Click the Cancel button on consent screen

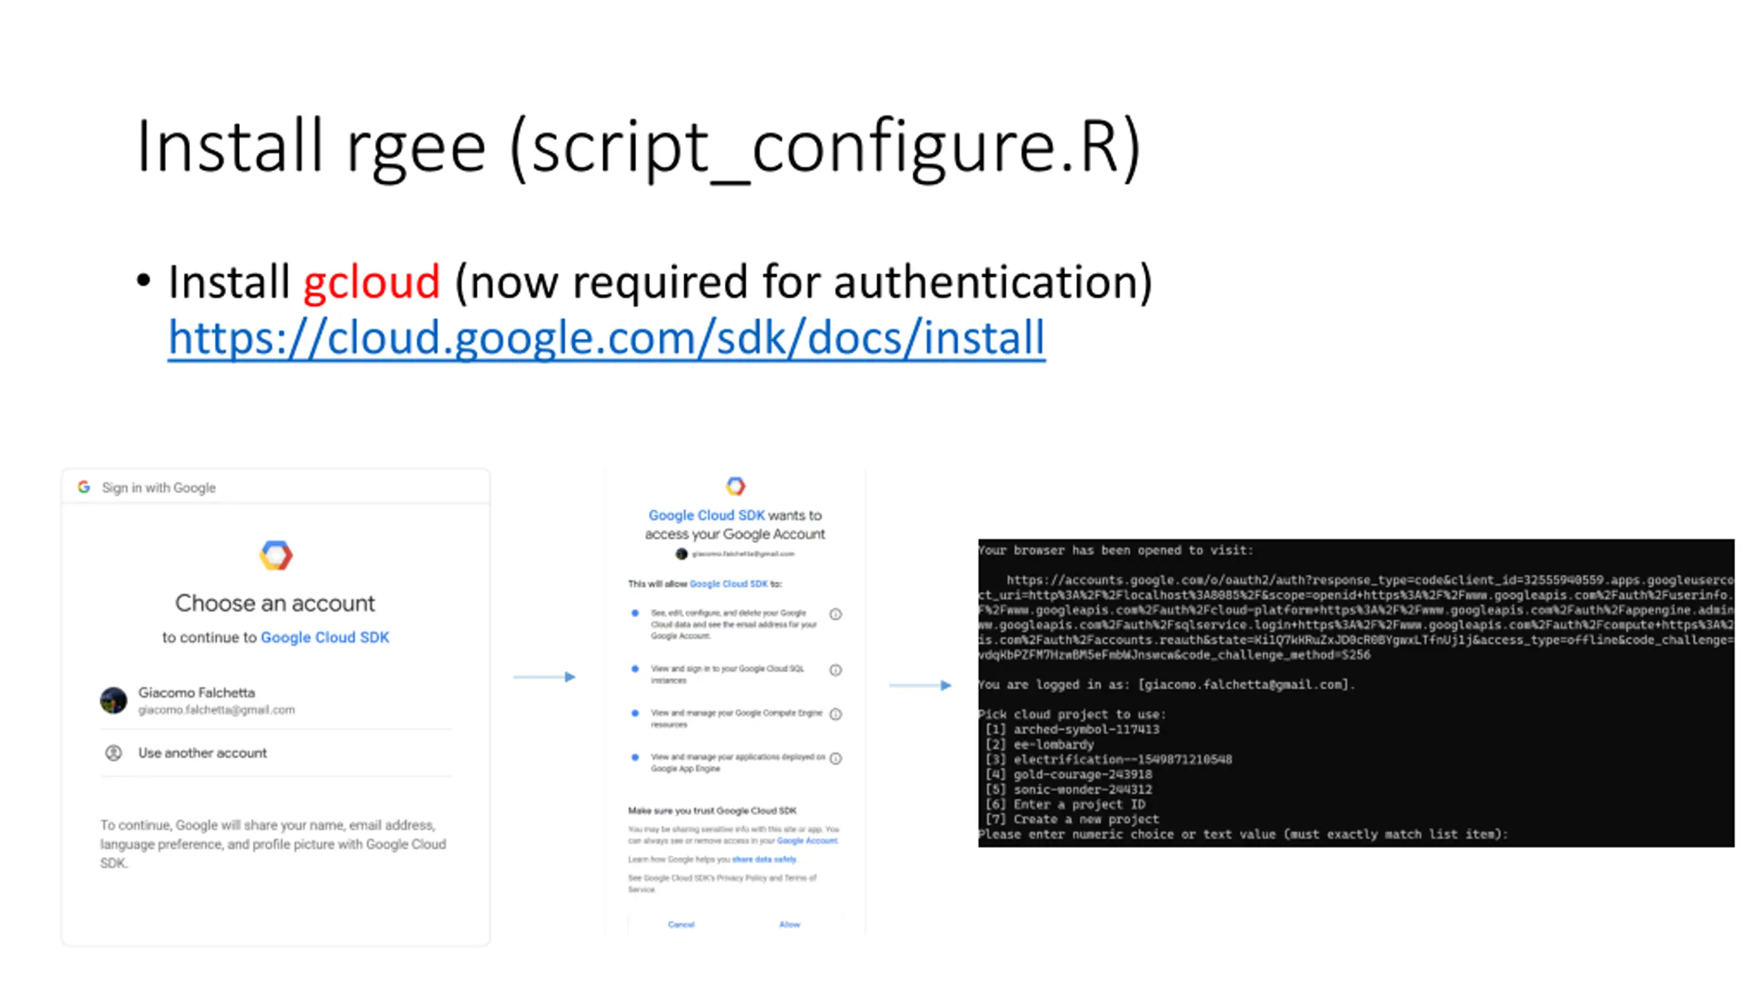tap(681, 924)
